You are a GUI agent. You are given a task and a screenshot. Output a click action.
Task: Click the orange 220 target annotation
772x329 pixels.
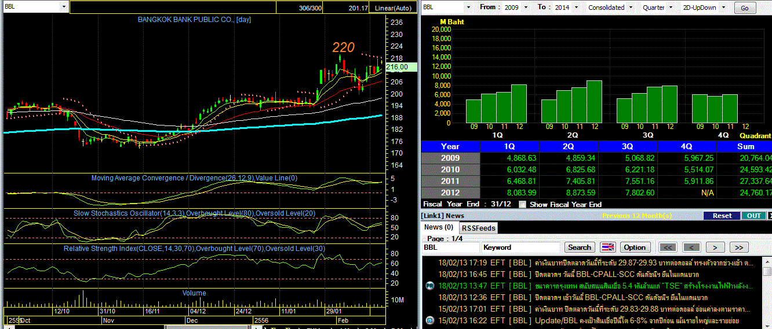343,47
